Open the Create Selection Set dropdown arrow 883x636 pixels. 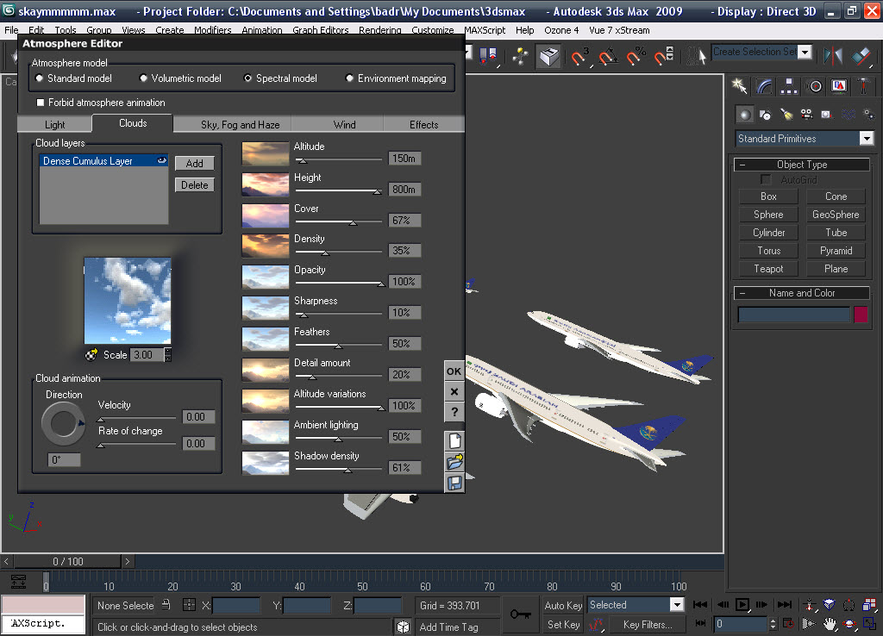(x=805, y=53)
